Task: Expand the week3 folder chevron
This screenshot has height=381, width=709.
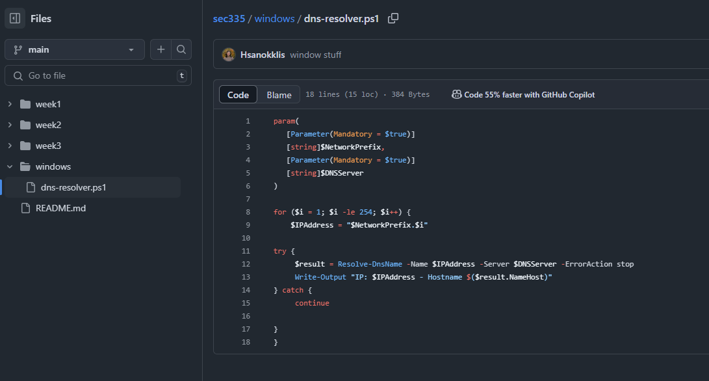Action: pos(10,146)
